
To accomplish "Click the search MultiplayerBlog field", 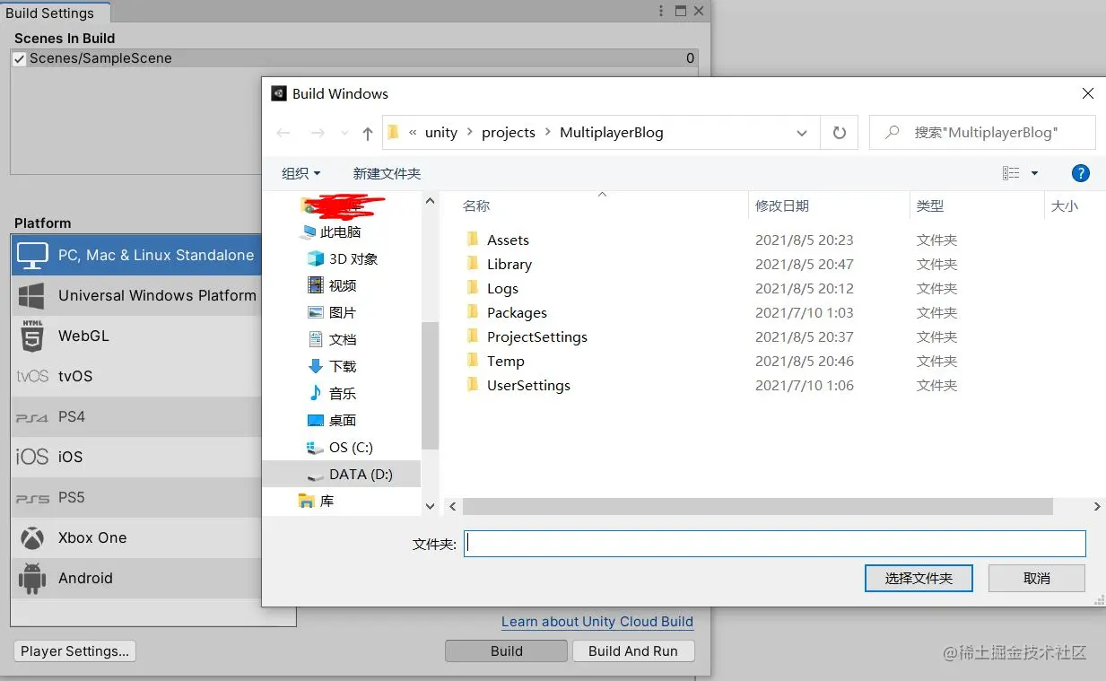I will tap(983, 133).
